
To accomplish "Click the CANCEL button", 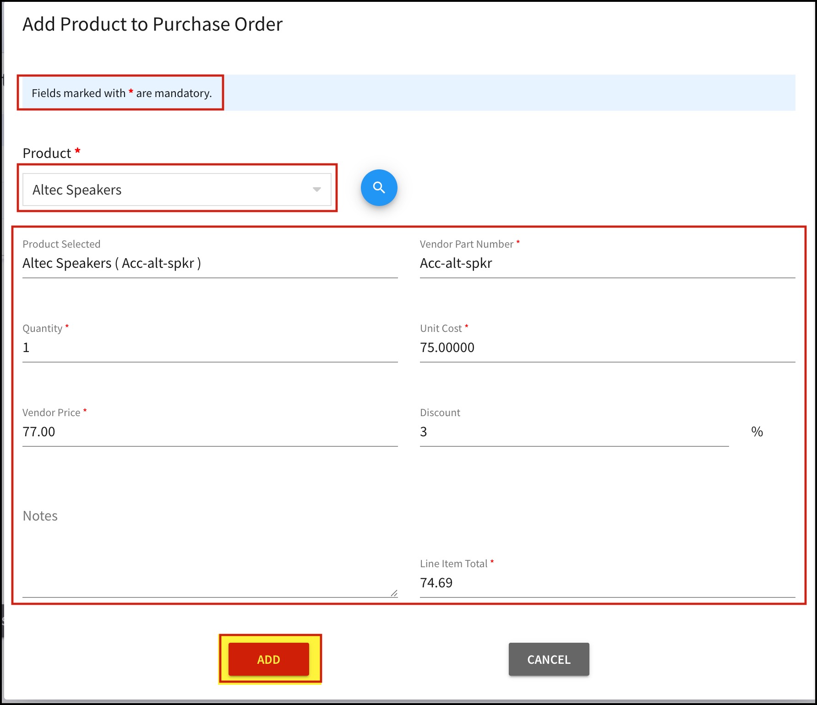I will (x=549, y=659).
